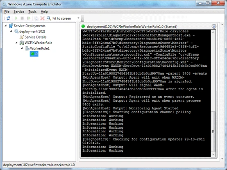Click the toolbar overflow grip arrow
The image size is (227, 170).
[x=82, y=19]
